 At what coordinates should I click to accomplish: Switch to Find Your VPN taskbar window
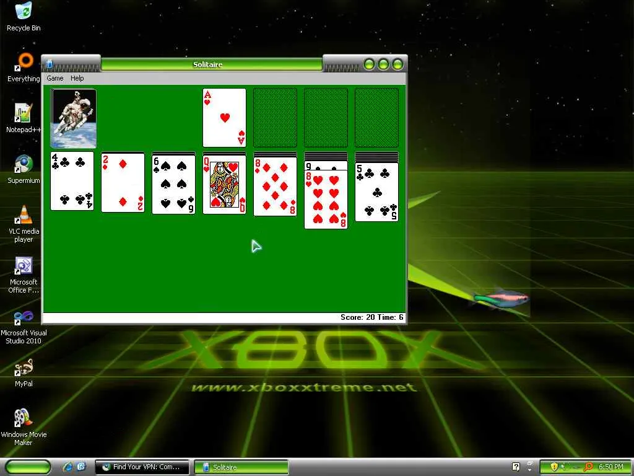click(142, 467)
